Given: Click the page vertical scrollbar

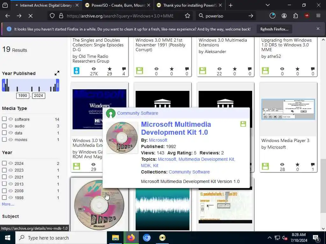Looking at the screenshot, I should click(323, 186).
